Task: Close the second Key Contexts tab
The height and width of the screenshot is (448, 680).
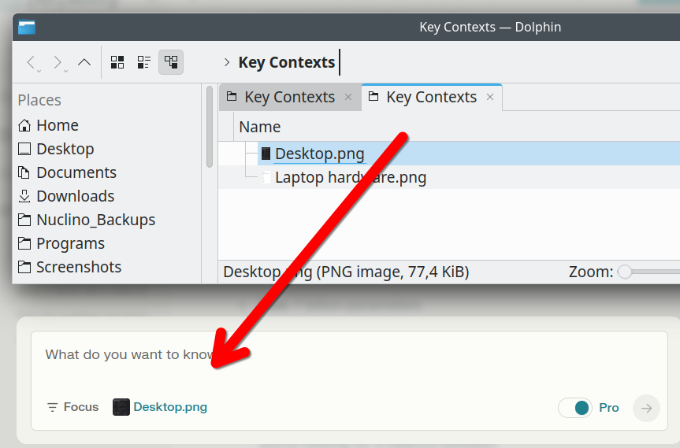Action: pyautogui.click(x=490, y=97)
